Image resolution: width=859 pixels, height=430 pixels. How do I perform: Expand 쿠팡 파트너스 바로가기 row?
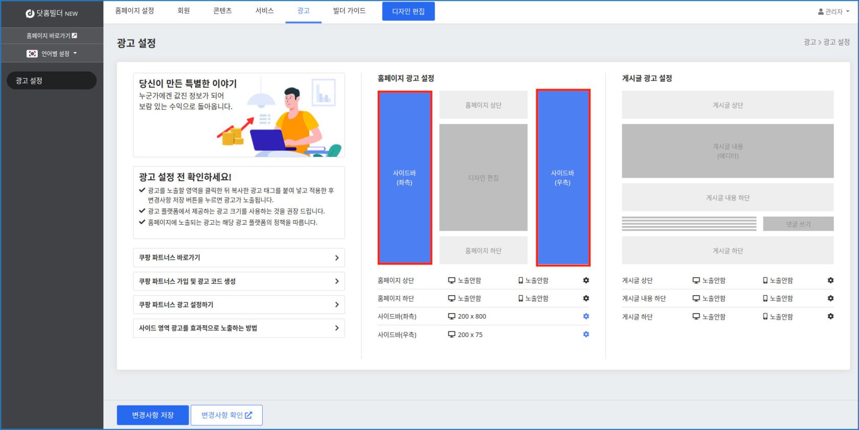tap(239, 258)
